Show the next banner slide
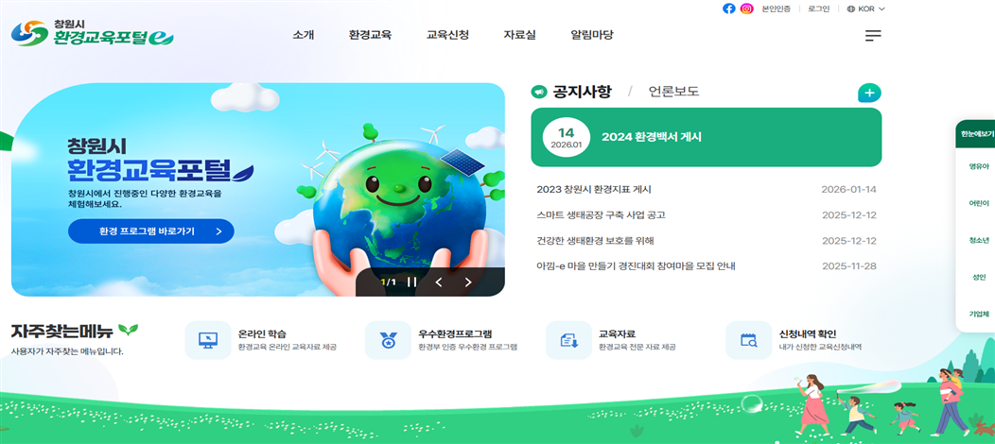This screenshot has width=995, height=444. (468, 282)
